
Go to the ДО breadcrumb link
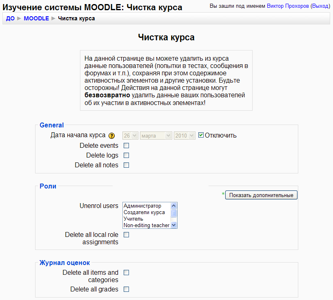click(10, 18)
